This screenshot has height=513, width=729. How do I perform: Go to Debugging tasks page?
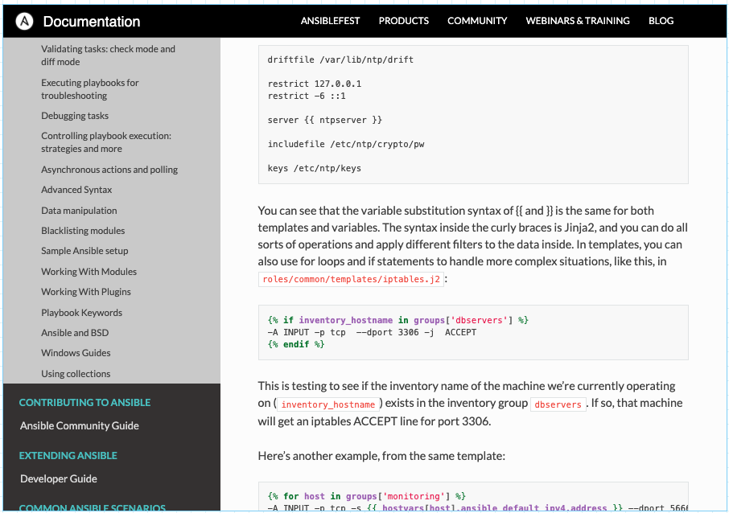[x=75, y=116]
